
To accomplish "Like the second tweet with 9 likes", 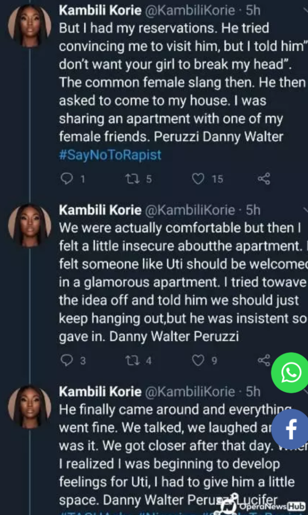I will (x=199, y=360).
